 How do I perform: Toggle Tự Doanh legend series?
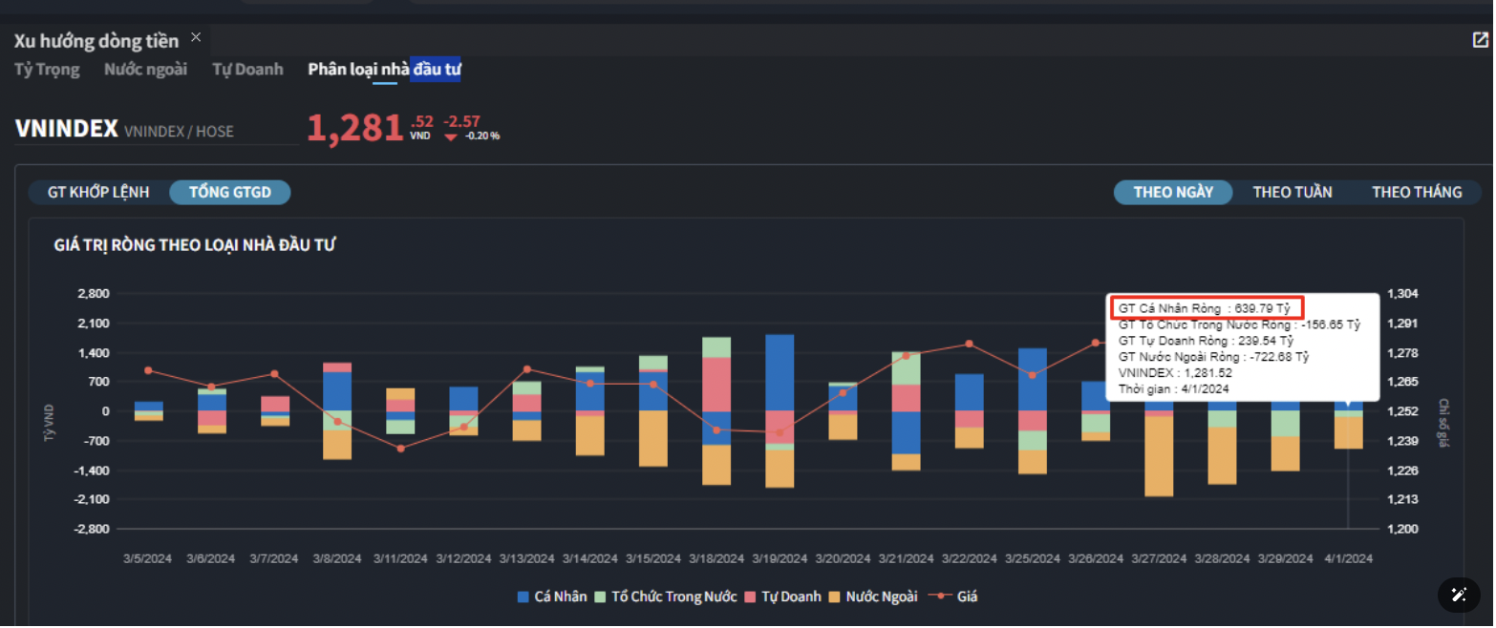[781, 597]
